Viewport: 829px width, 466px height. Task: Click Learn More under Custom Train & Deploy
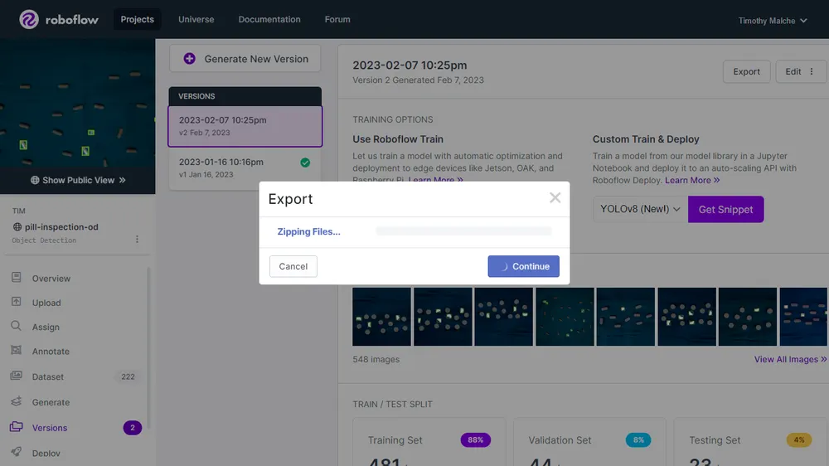point(692,181)
